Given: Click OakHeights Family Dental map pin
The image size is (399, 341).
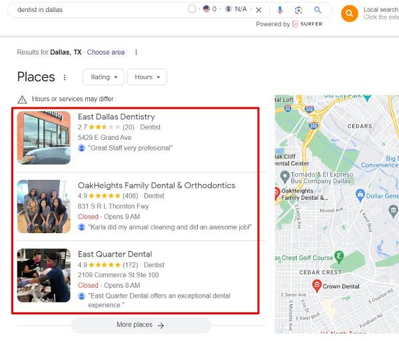Looking at the screenshot, I should click(277, 193).
